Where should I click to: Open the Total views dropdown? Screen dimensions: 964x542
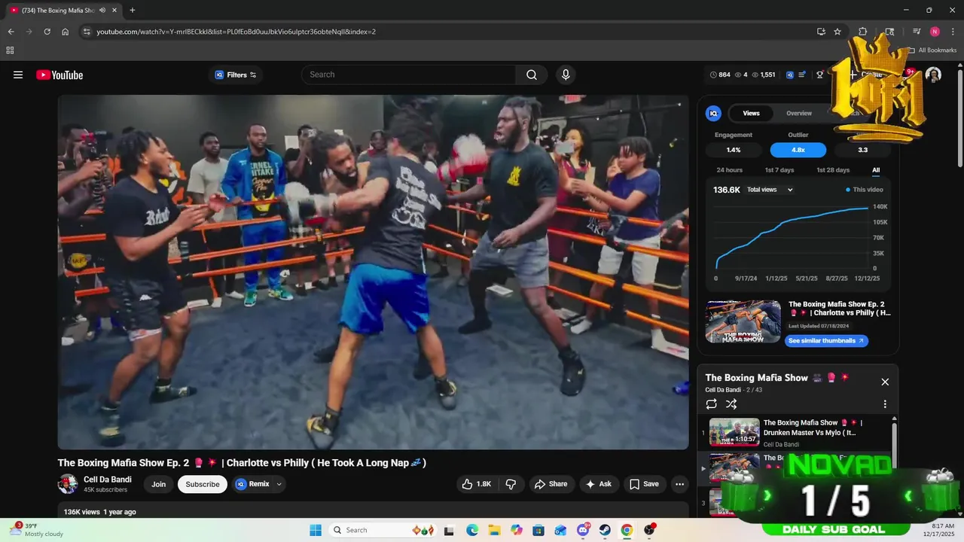click(x=770, y=190)
